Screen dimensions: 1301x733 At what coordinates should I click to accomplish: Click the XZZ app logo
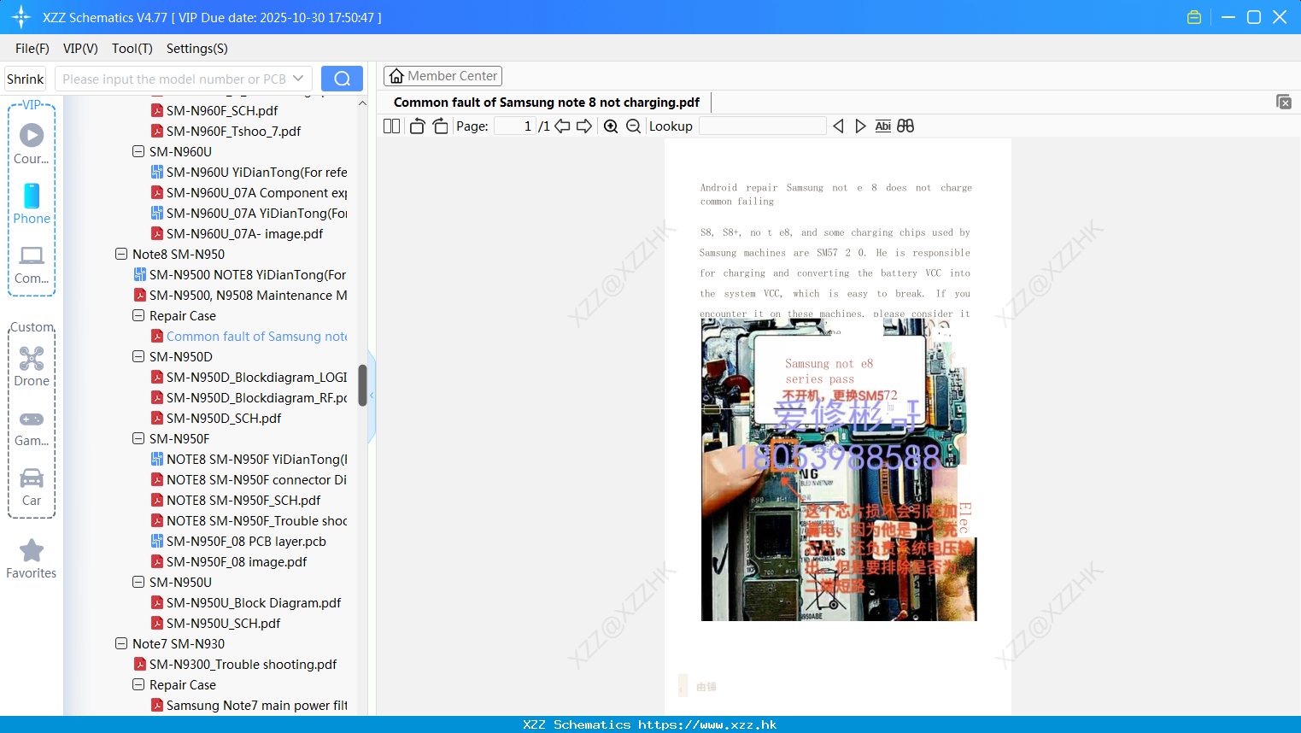click(x=21, y=17)
